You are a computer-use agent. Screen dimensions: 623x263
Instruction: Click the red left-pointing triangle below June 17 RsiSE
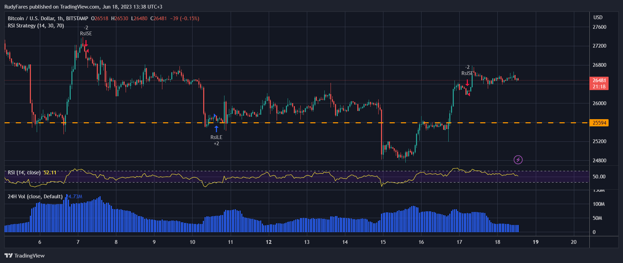(469, 94)
